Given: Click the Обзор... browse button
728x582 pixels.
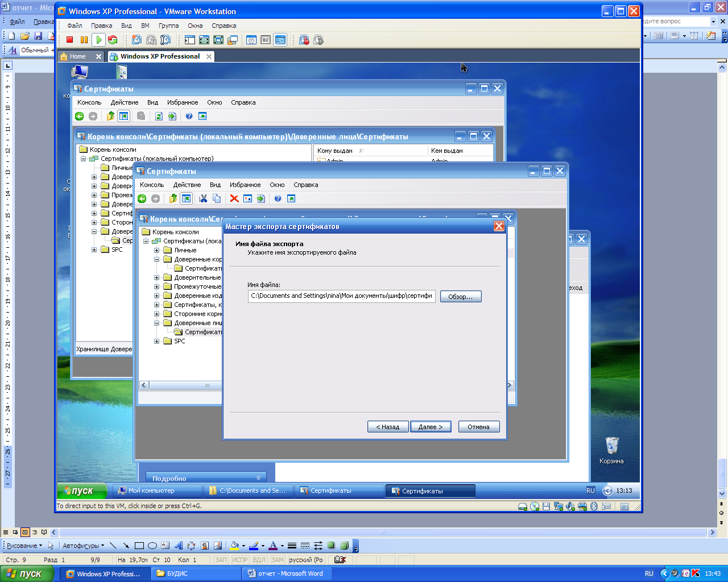Looking at the screenshot, I should (x=461, y=297).
